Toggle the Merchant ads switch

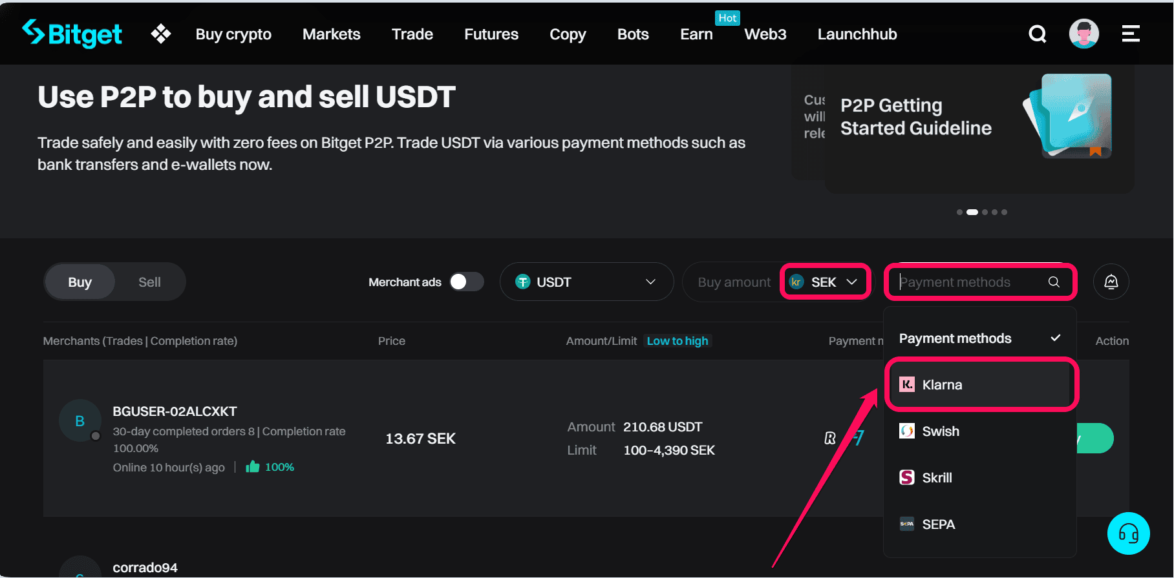tap(467, 282)
